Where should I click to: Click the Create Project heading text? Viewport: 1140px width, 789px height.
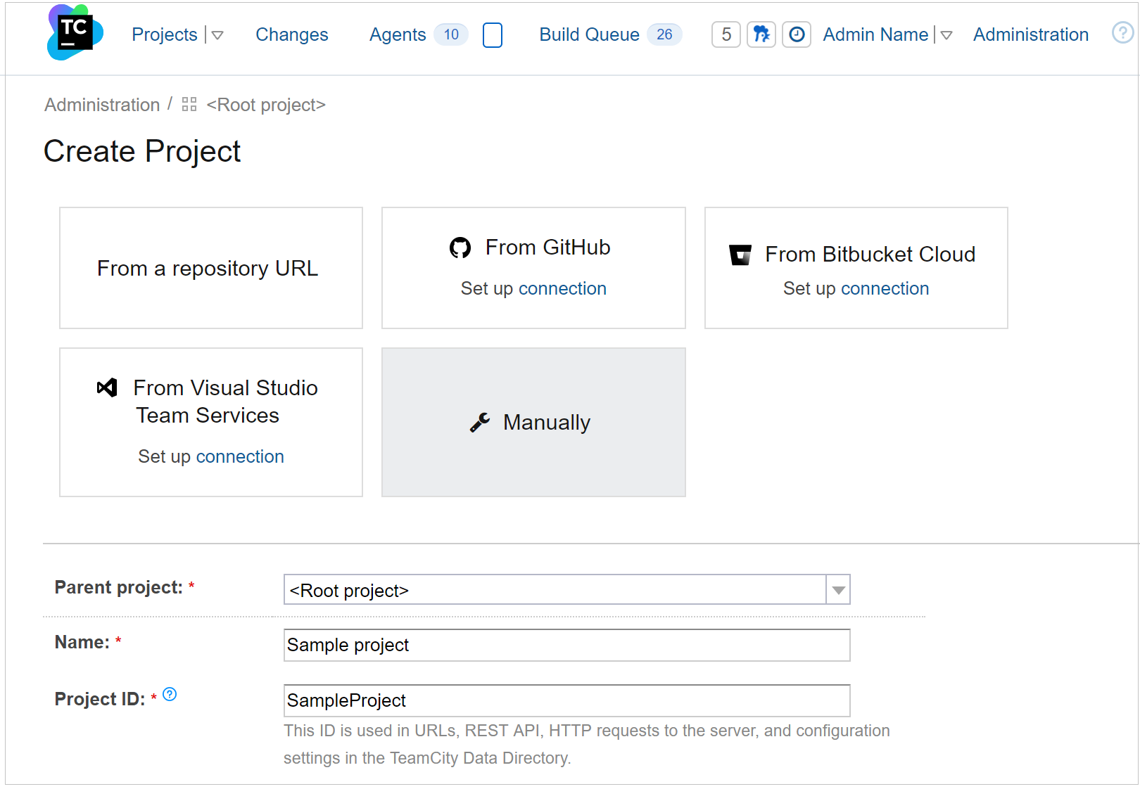[142, 151]
